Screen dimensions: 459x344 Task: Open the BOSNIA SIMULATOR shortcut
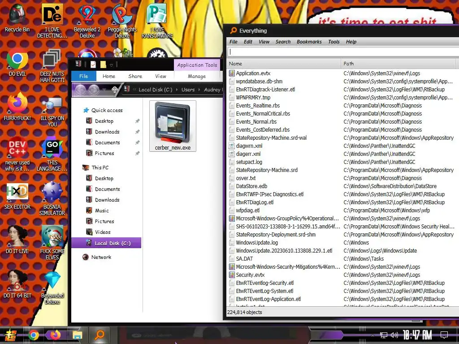click(x=52, y=199)
